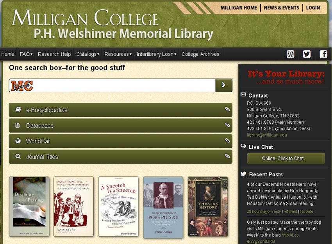Screen dimensions: 332x244
Task: Select Home in the navigation bar
Action: pyautogui.click(x=7, y=54)
